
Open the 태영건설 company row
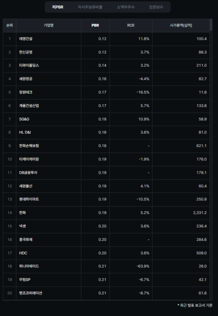coord(106,39)
